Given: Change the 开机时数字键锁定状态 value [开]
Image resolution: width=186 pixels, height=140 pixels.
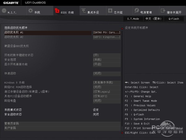Looking at the screenshot, I should pos(107,55).
